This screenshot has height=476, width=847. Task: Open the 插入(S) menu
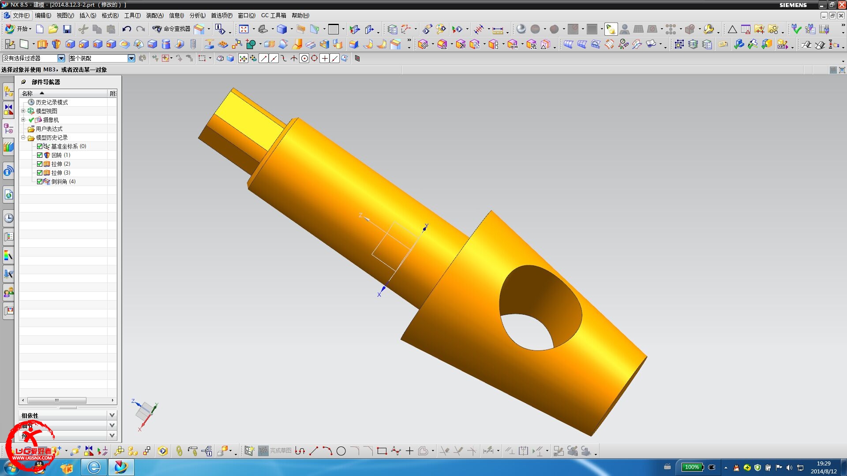pos(87,15)
